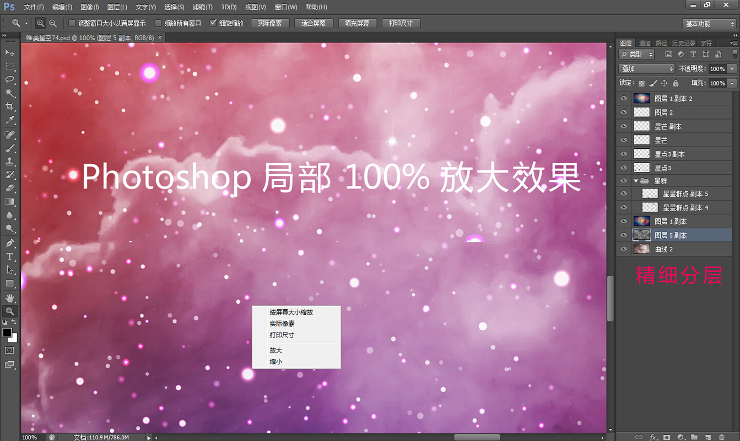The image size is (740, 441).
Task: Select the Hand tool
Action: click(10, 298)
